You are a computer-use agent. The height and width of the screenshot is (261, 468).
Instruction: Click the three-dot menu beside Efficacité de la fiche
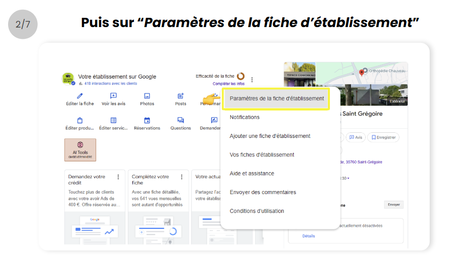[x=252, y=80]
